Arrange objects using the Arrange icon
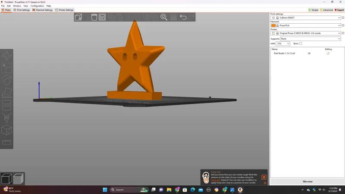The width and height of the screenshot is (345, 194). (x=102, y=17)
